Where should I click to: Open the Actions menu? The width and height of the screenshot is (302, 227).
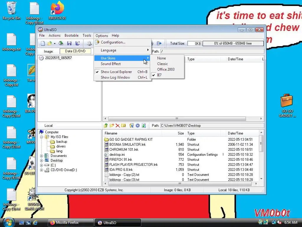tap(55, 35)
